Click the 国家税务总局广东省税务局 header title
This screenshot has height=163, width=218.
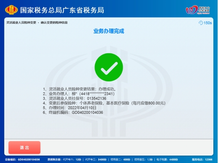tap(62, 10)
